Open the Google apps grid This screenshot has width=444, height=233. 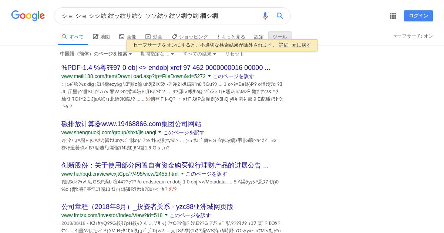click(393, 16)
